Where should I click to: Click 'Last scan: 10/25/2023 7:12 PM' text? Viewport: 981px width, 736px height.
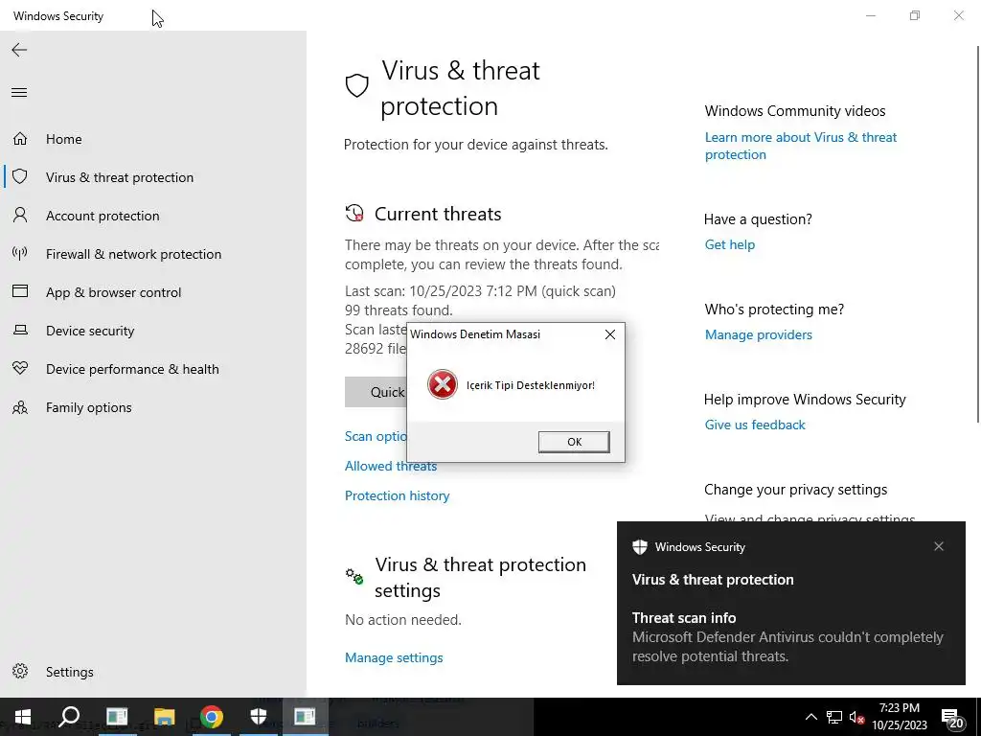[441, 291]
